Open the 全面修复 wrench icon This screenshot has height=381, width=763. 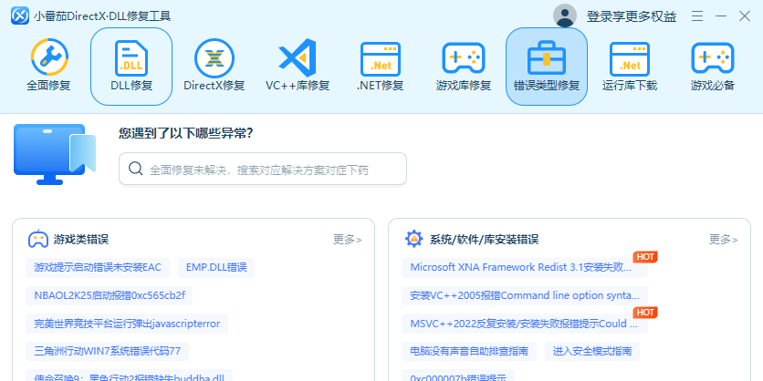click(x=49, y=58)
